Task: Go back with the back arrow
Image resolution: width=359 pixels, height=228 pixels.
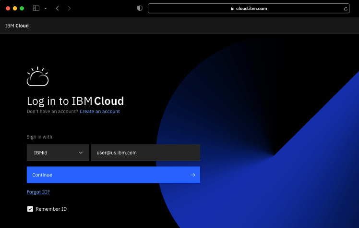Action: coord(57,8)
